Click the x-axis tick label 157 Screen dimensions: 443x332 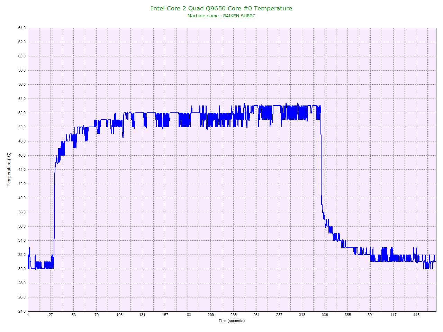(165, 315)
